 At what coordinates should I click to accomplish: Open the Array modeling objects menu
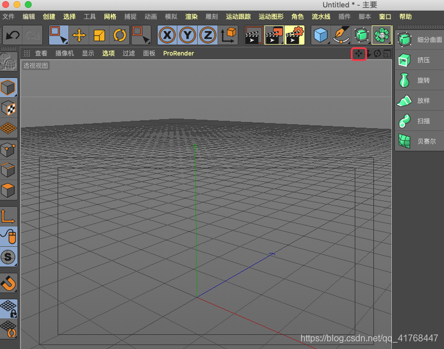pos(382,35)
